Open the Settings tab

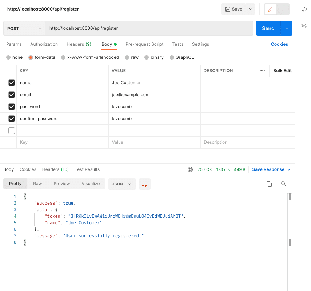200,44
